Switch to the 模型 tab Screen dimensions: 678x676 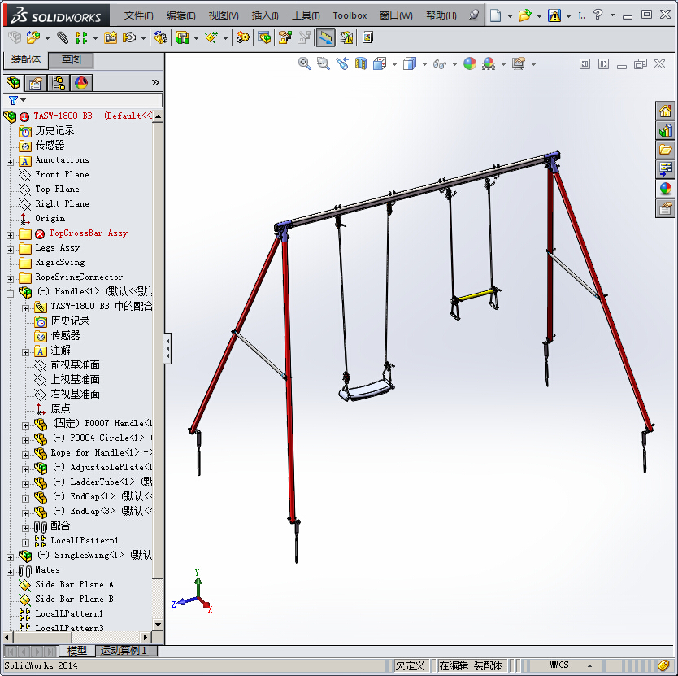coord(77,651)
